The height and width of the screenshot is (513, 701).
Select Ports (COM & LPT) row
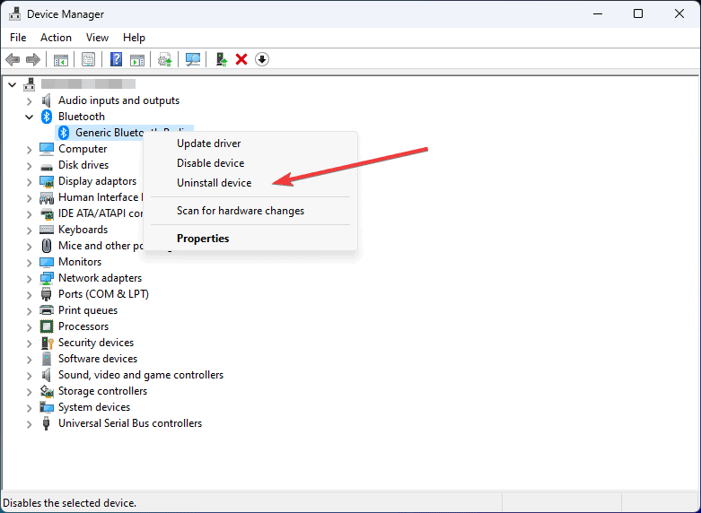coord(104,294)
